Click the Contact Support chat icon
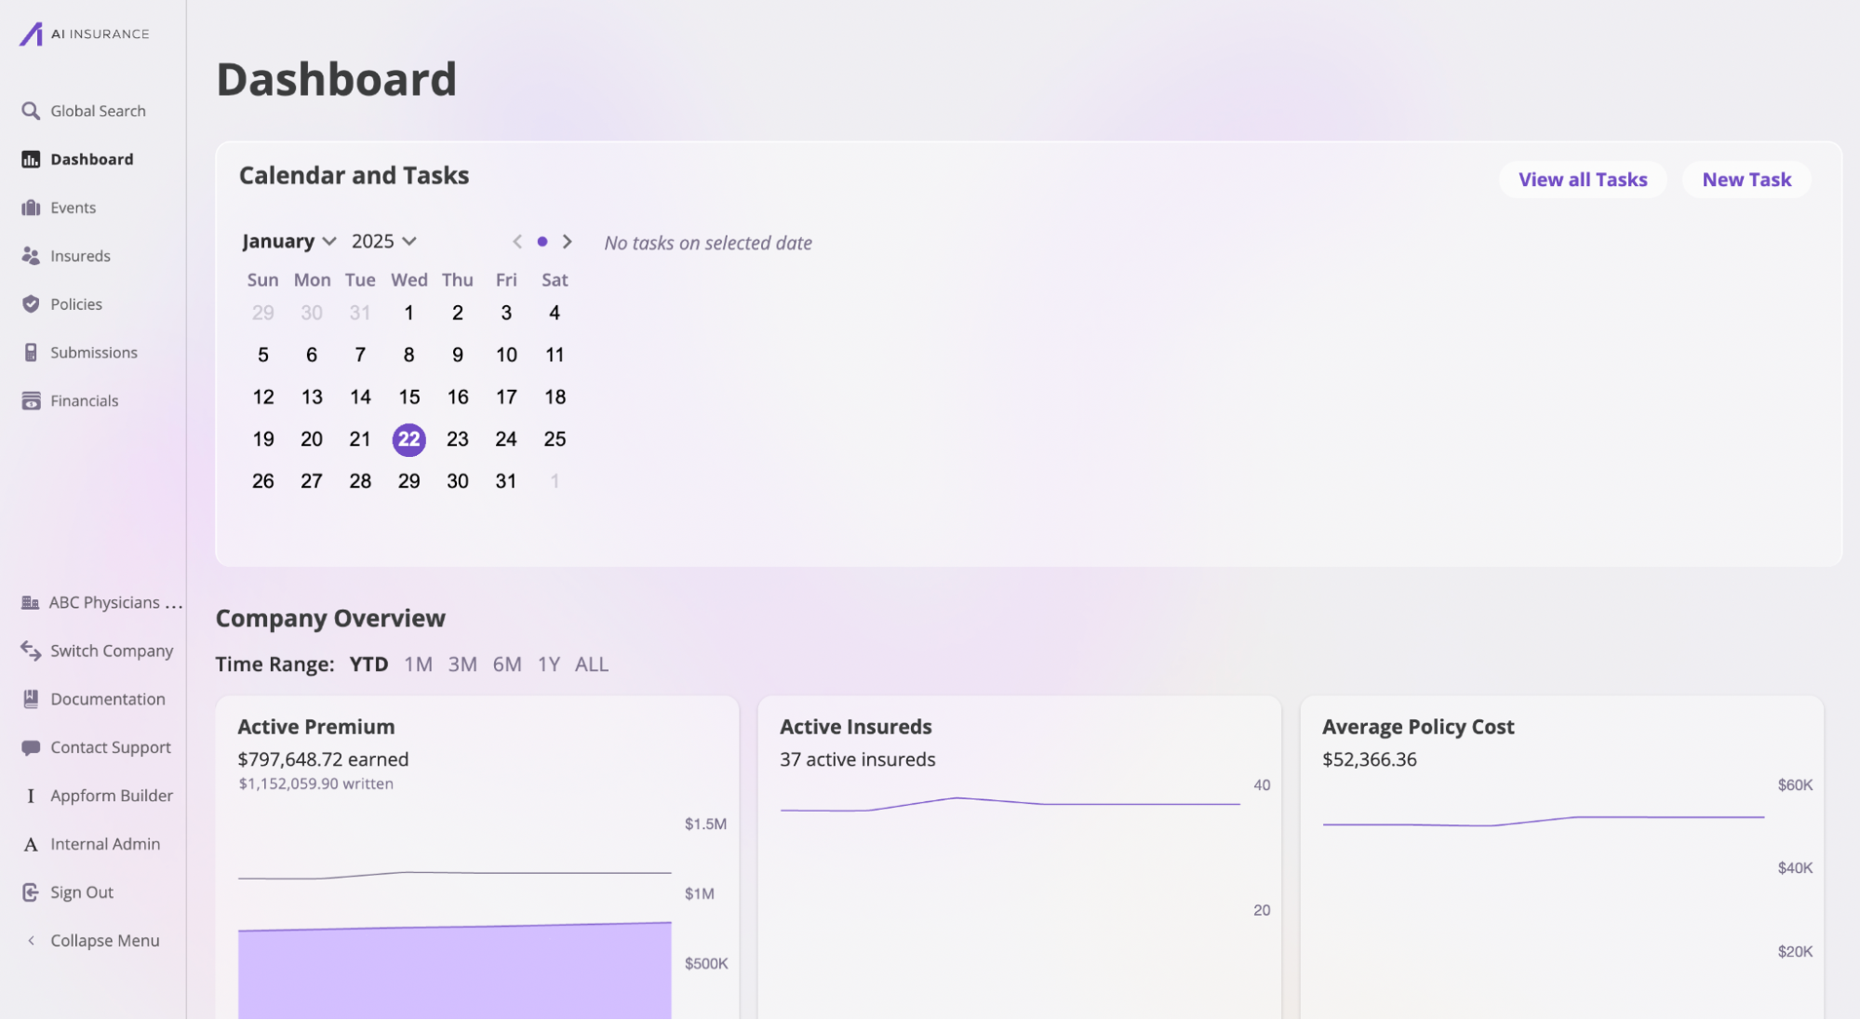 (x=31, y=747)
